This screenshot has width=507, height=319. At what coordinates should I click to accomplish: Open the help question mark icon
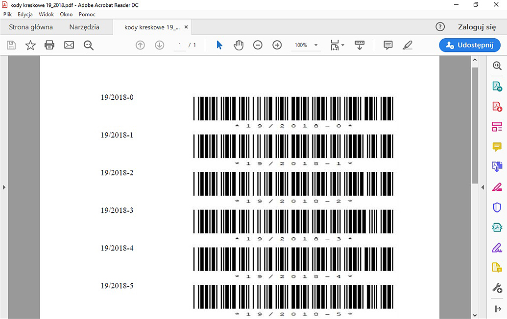click(x=440, y=27)
